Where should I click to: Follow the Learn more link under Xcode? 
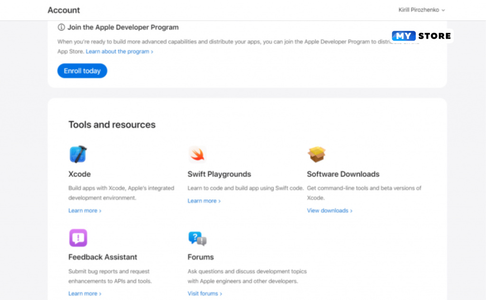point(84,211)
